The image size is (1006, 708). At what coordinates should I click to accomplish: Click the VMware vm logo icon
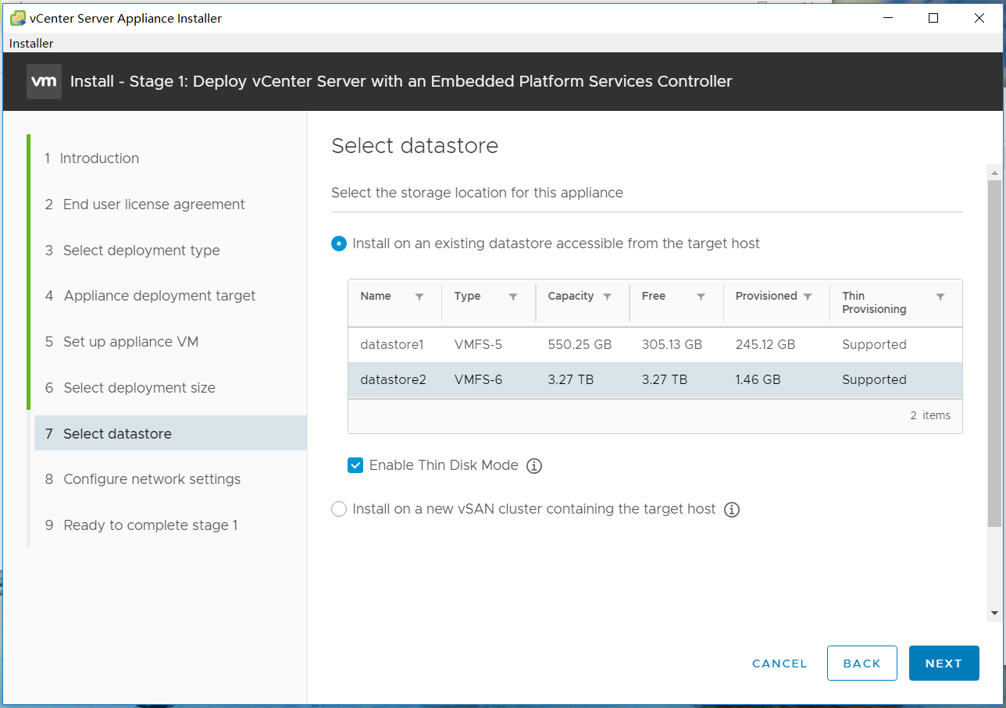tap(44, 81)
